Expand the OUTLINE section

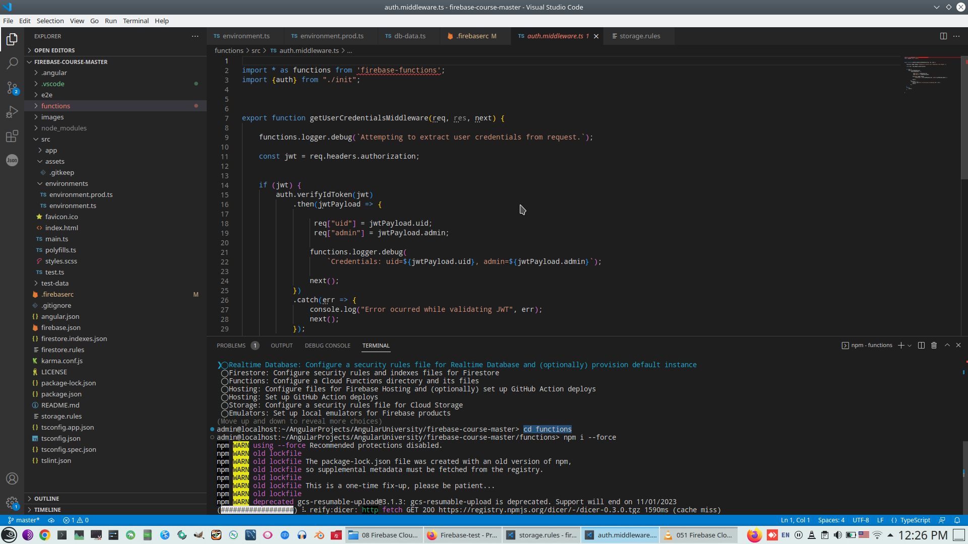pyautogui.click(x=46, y=499)
